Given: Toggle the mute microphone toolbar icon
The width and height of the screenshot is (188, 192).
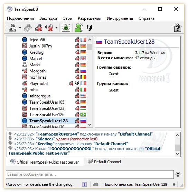Looking at the screenshot, I should [x=38, y=28].
